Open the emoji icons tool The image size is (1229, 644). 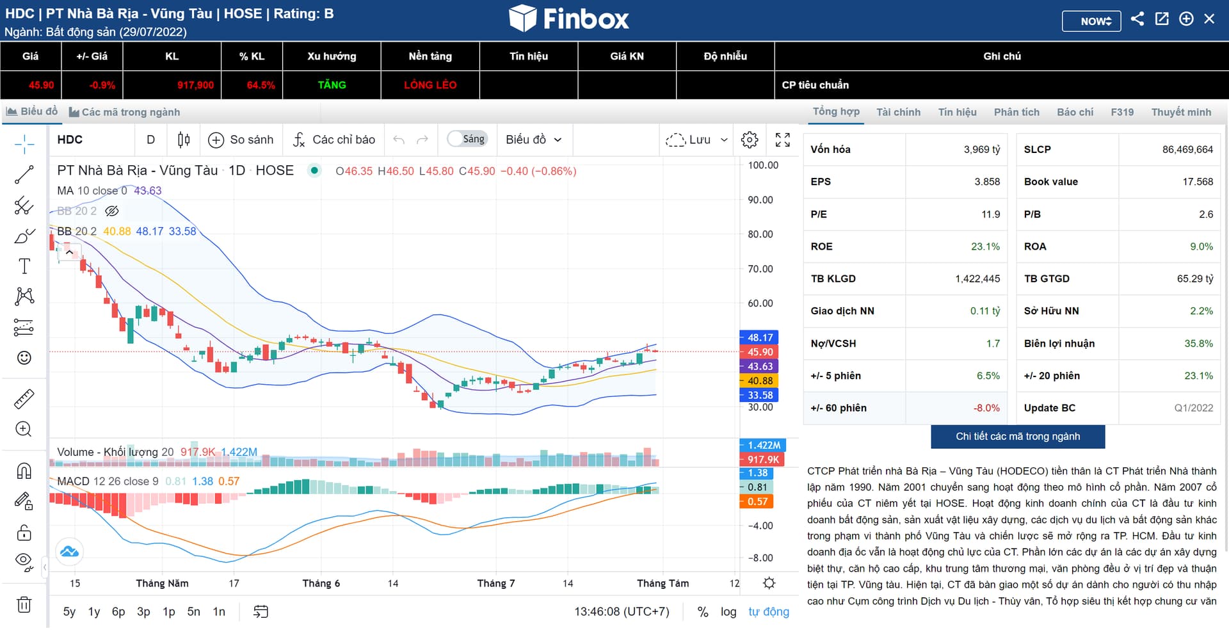click(x=24, y=358)
